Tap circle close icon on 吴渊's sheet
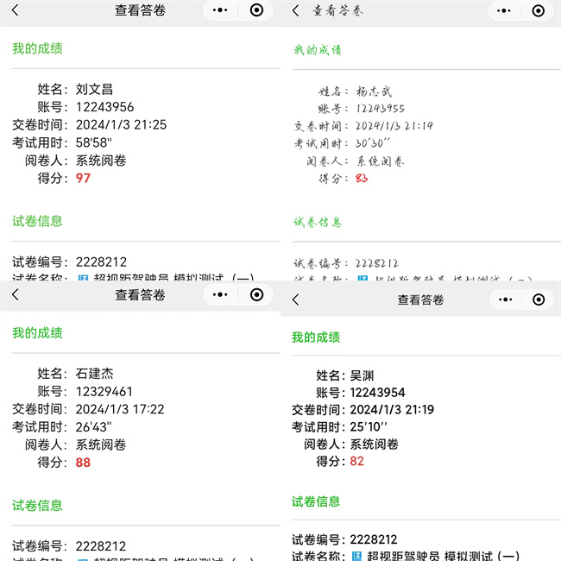This screenshot has height=561, width=561. pyautogui.click(x=539, y=299)
